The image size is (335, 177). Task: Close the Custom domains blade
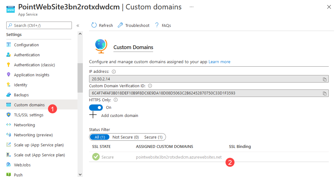tap(329, 7)
